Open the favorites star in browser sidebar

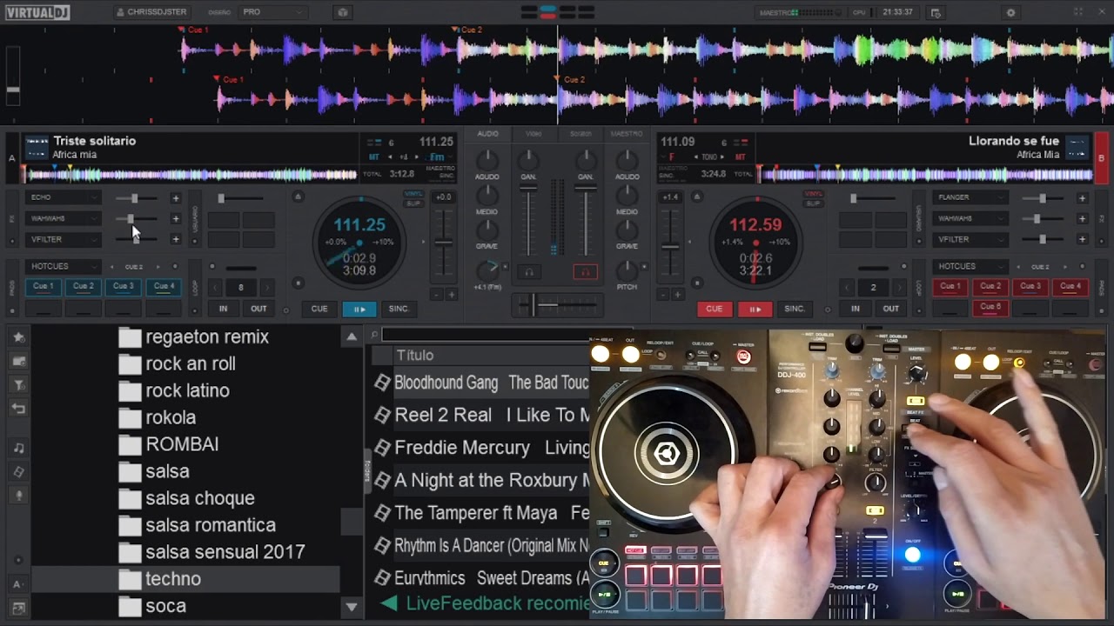point(18,336)
